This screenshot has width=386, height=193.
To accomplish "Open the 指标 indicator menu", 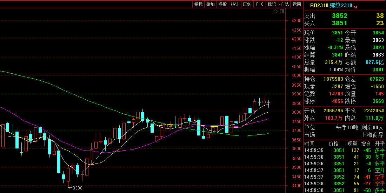I will 199,4.
